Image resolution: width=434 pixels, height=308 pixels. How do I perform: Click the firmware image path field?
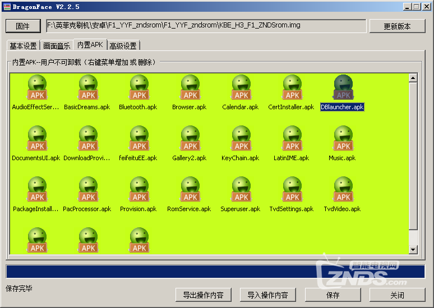point(206,26)
